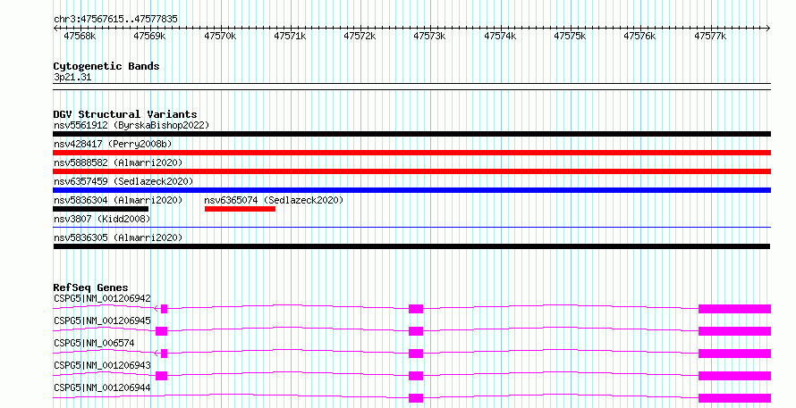The width and height of the screenshot is (796, 408).
Task: Click the 47569k ruler label
Action: tap(149, 36)
